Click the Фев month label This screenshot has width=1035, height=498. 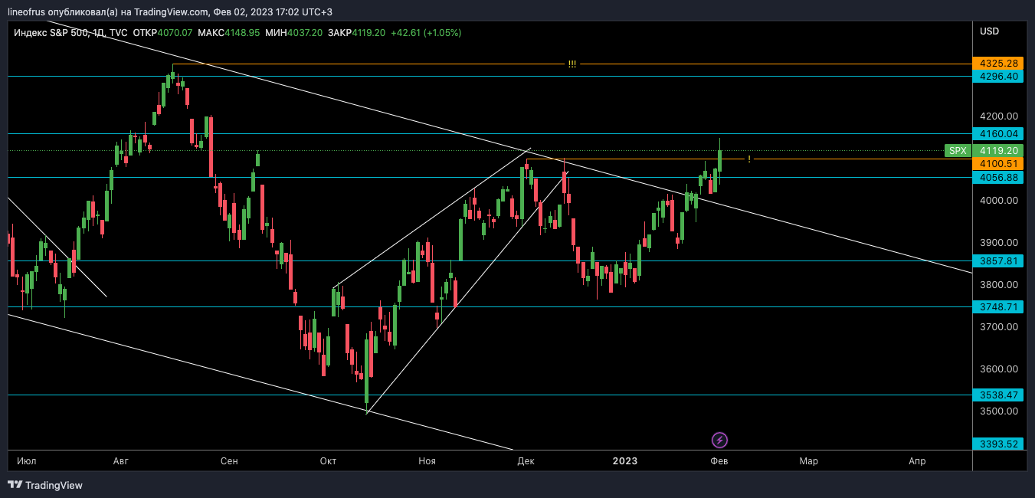[719, 460]
